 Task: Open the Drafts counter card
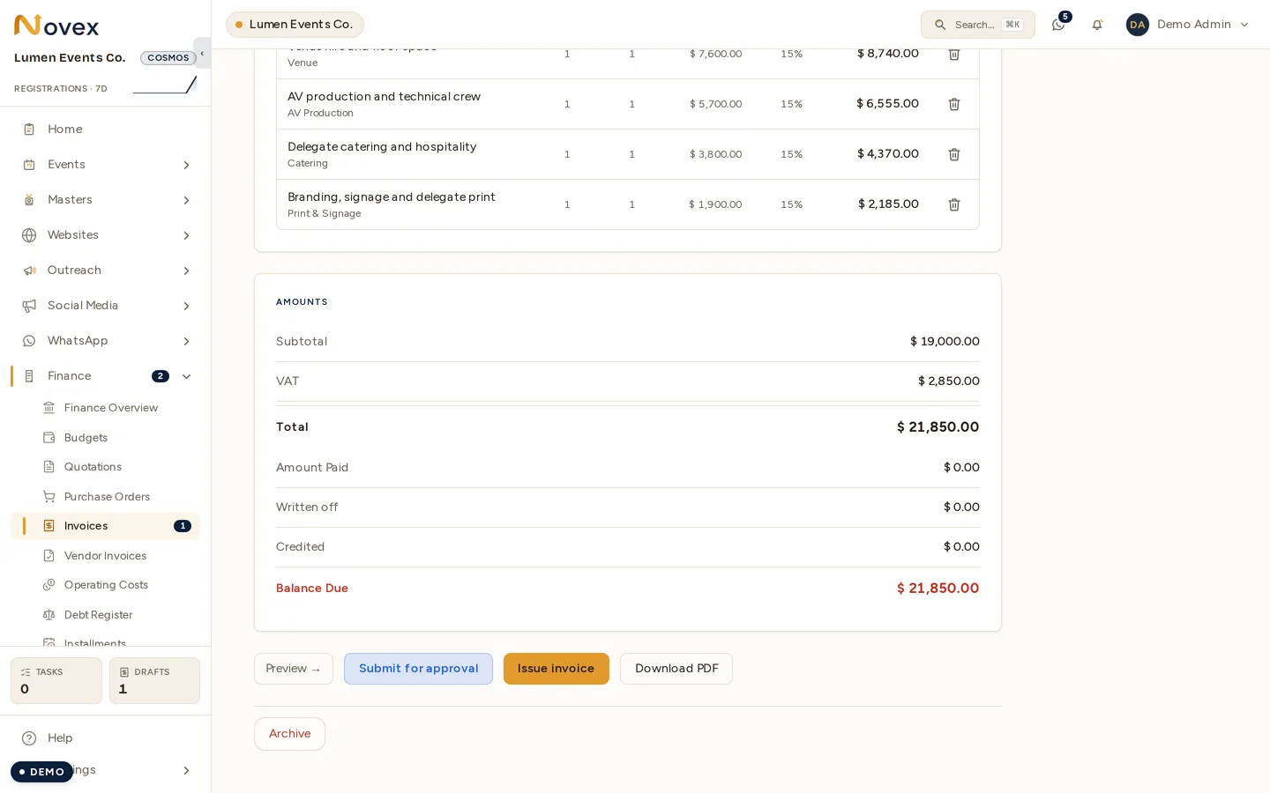154,680
